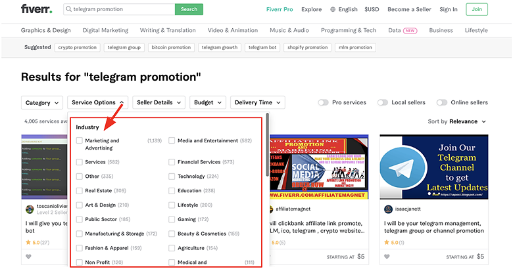This screenshot has width=513, height=269.
Task: Select telegram bot suggestion
Action: (x=262, y=47)
